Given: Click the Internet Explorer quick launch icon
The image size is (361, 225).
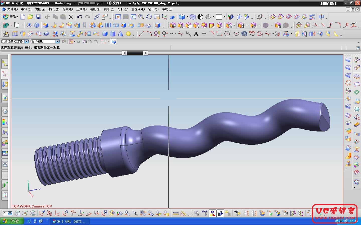Looking at the screenshot, I should [29, 221].
